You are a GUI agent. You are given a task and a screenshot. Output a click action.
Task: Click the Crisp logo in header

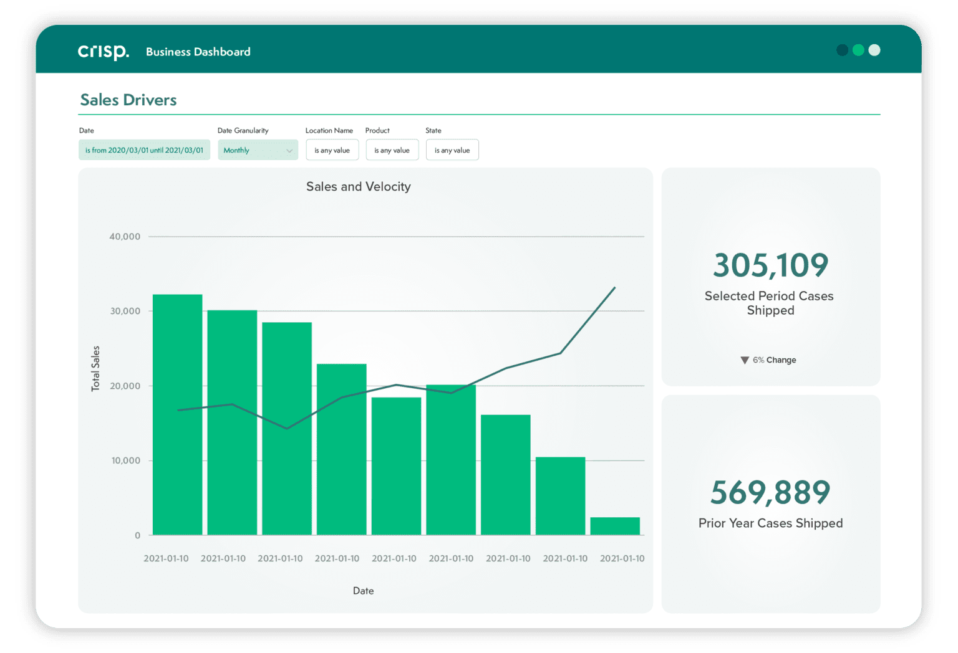tap(103, 52)
